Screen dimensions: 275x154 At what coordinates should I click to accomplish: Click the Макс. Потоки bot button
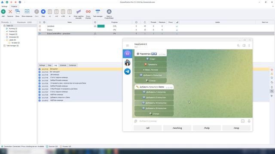[150, 70]
